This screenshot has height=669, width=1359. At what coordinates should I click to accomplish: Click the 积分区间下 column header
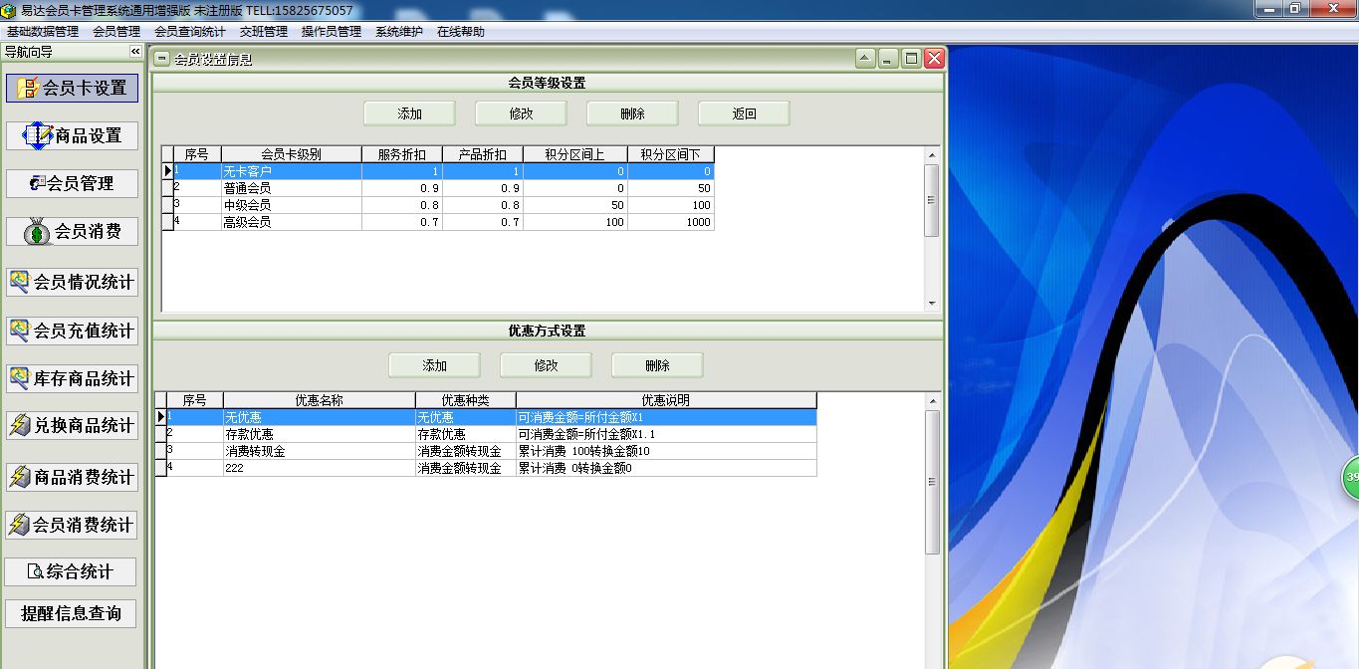pos(671,154)
